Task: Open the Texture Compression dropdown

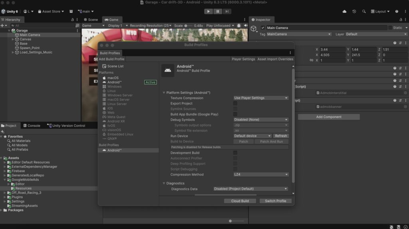Action: point(261,98)
